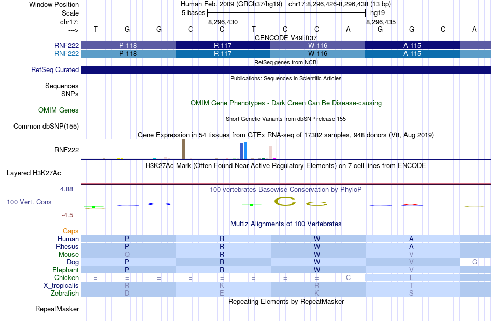Select the '5 bases' scale text
Image resolution: width=492 pixels, height=321 pixels.
[x=193, y=13]
